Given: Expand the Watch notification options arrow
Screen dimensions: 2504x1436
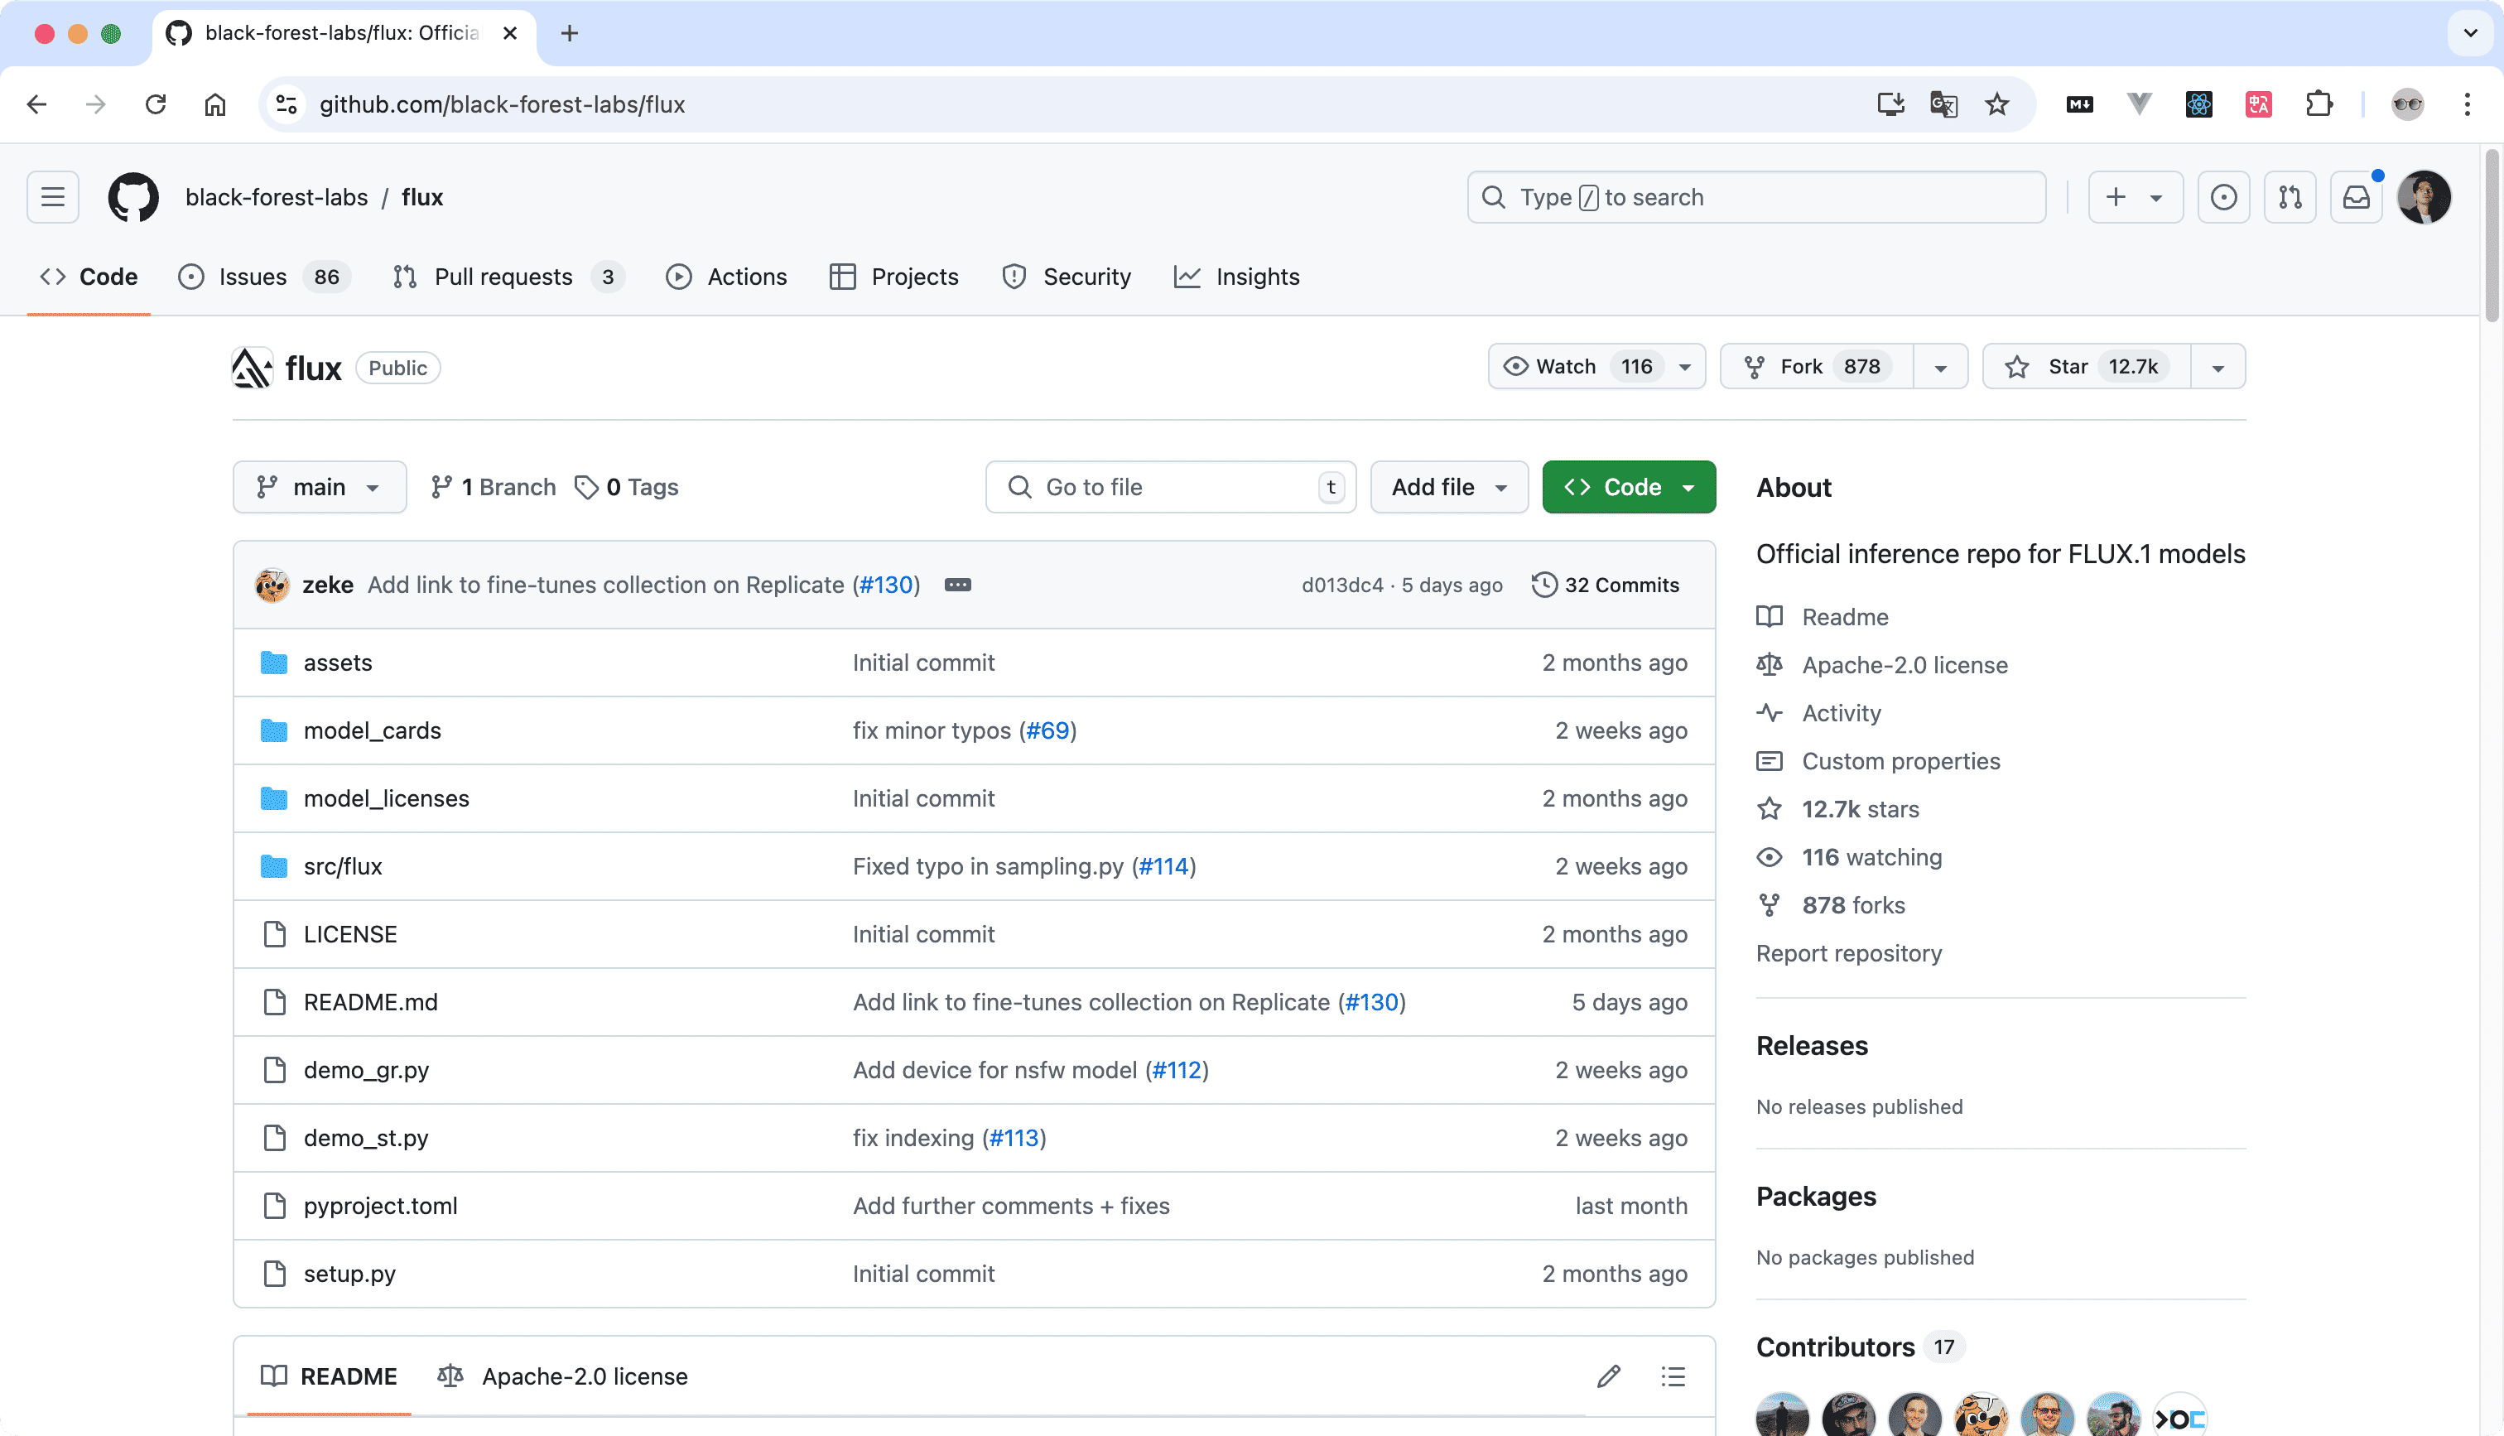Looking at the screenshot, I should click(1685, 367).
